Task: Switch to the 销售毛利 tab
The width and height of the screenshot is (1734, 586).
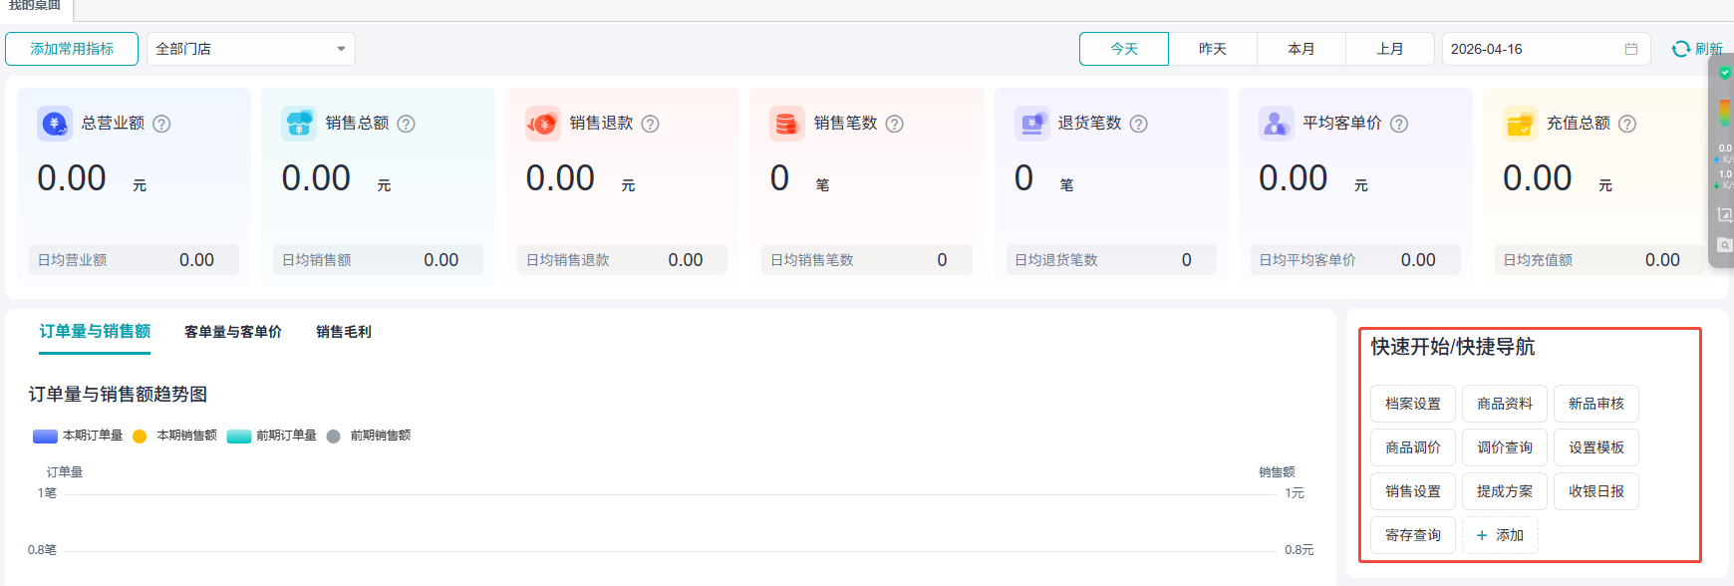Action: pos(343,332)
